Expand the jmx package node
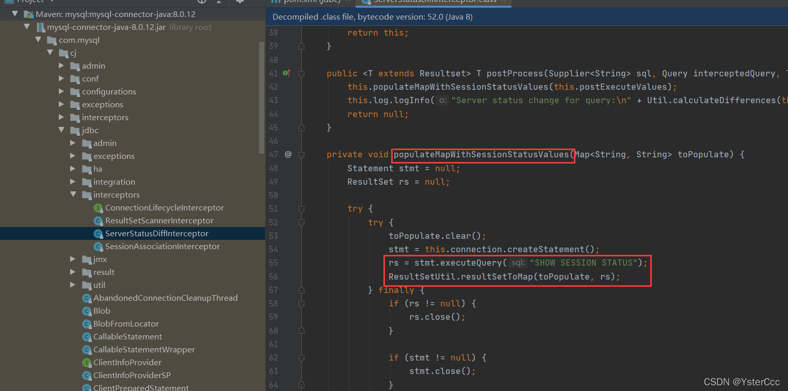Image resolution: width=788 pixels, height=391 pixels. tap(73, 259)
